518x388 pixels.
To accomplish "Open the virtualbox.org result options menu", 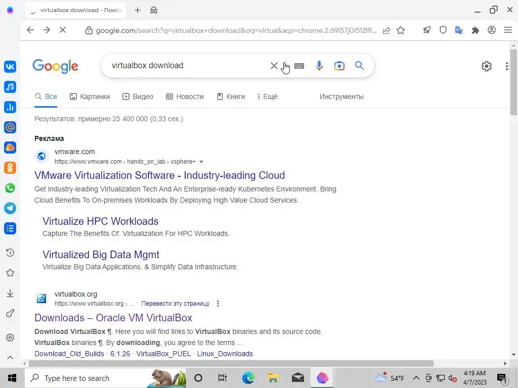I will coord(218,304).
